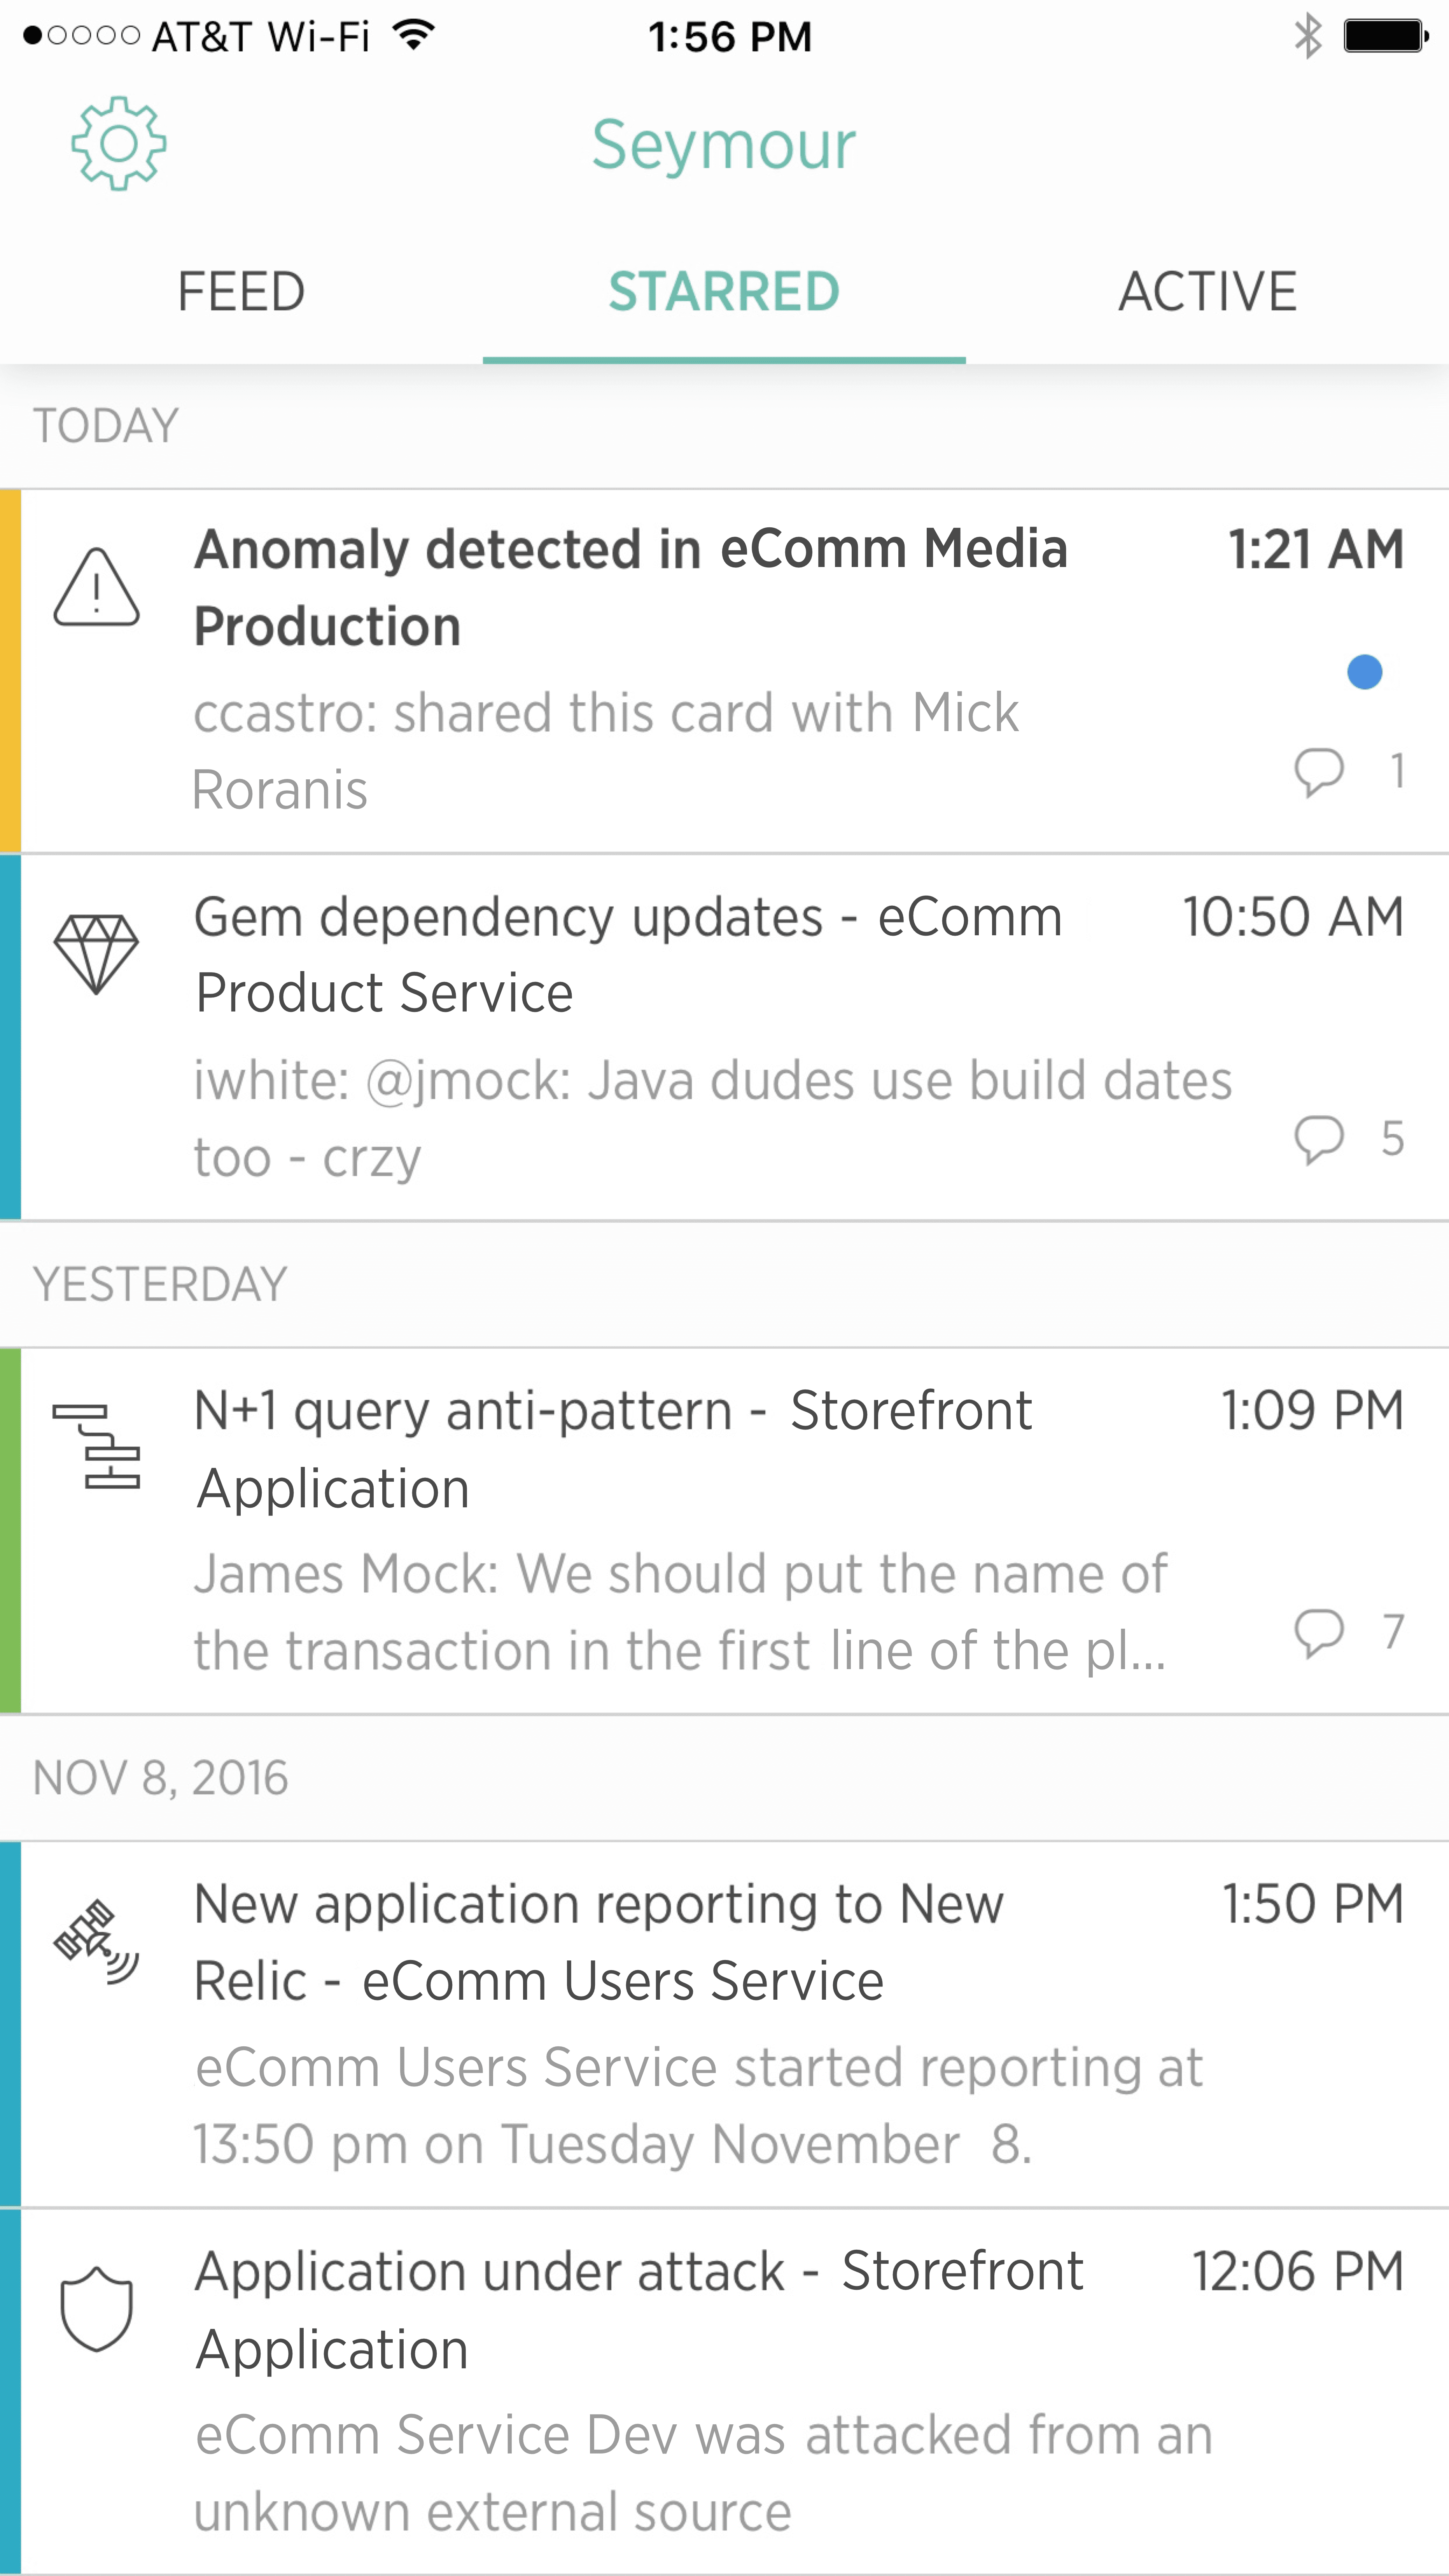Open settings via the gear icon
Screen dimensions: 1449x2576
118,144
